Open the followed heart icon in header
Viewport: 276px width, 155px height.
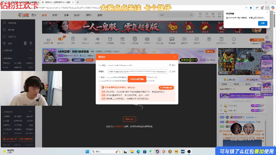click(x=207, y=14)
